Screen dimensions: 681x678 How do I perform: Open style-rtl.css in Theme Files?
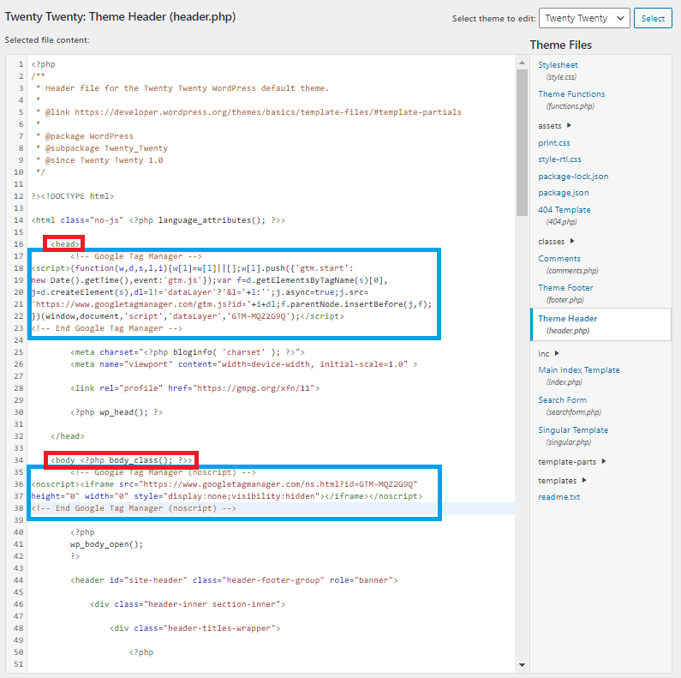coord(559,159)
